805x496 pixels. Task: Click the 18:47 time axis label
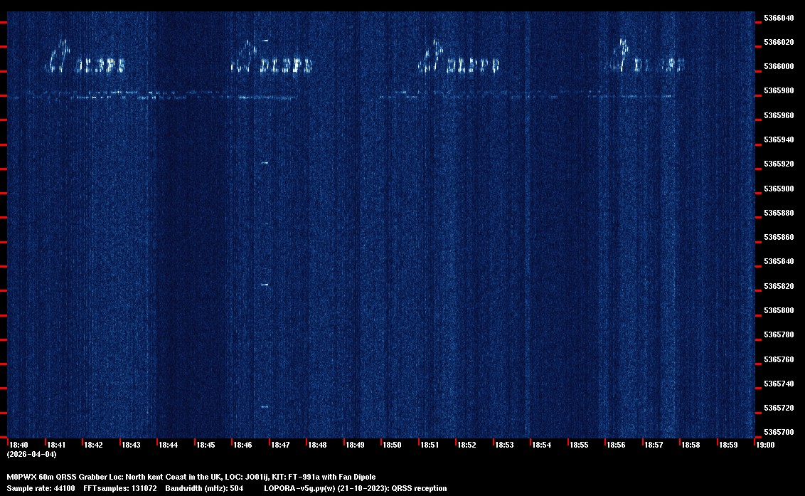[x=279, y=445]
